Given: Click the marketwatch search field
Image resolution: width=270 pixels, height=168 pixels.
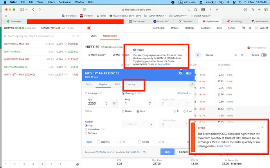Looking at the screenshot, I should coord(41,36).
